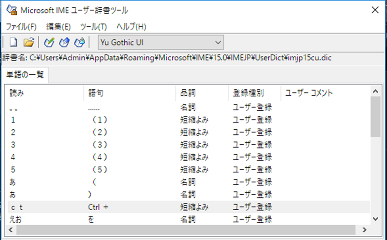Image resolution: width=387 pixels, height=240 pixels.
Task: Click the vertical scrollbar thumb
Action: 376,117
